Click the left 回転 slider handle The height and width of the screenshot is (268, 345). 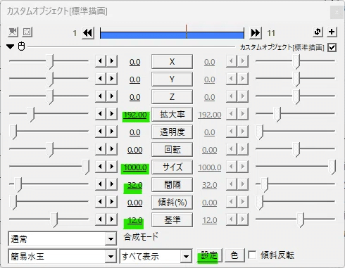(50, 150)
